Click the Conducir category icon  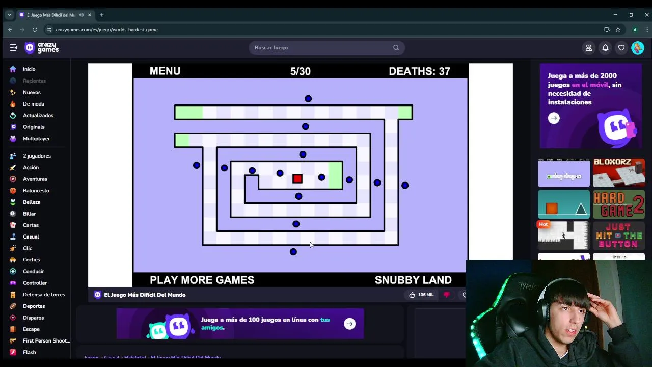pyautogui.click(x=13, y=271)
